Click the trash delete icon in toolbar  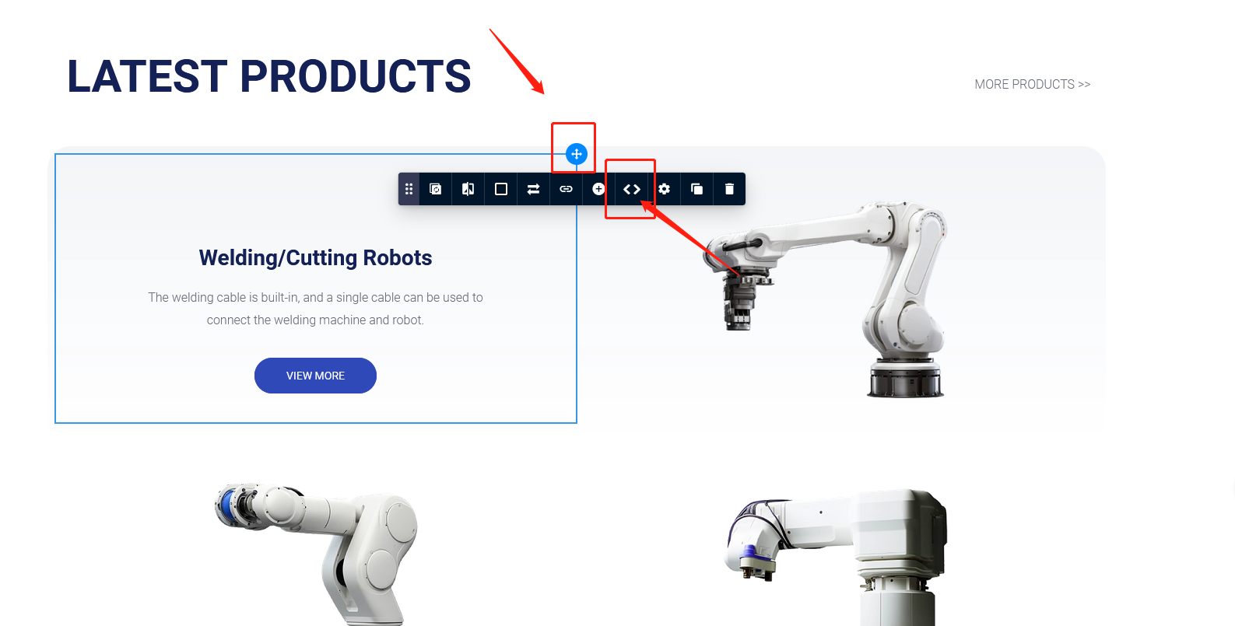coord(729,189)
